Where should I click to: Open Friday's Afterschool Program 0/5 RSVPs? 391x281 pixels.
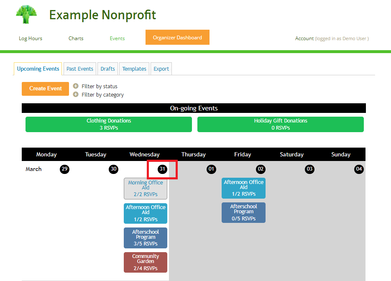pyautogui.click(x=243, y=212)
